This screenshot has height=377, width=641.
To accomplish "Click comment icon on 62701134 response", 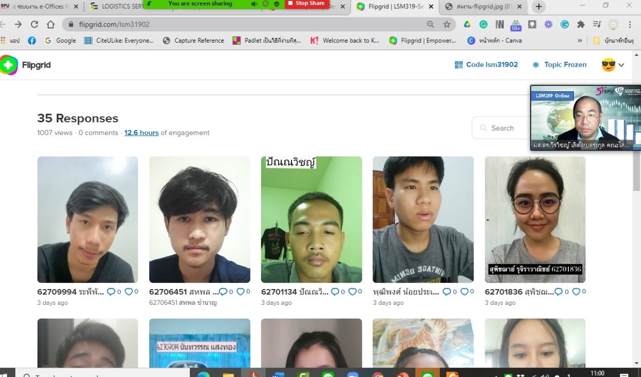I will click(x=335, y=292).
